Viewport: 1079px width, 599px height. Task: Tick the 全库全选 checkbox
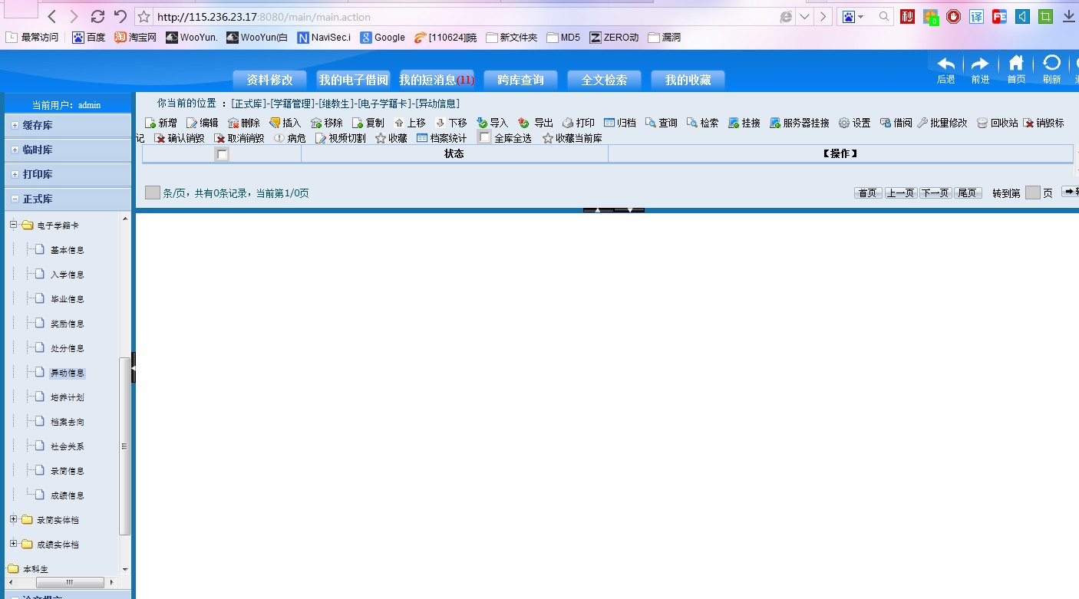coord(484,137)
